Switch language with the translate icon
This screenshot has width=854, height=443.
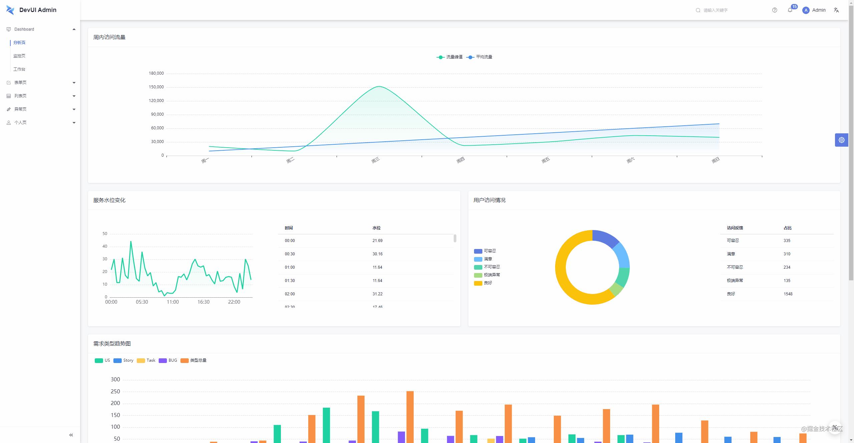836,10
